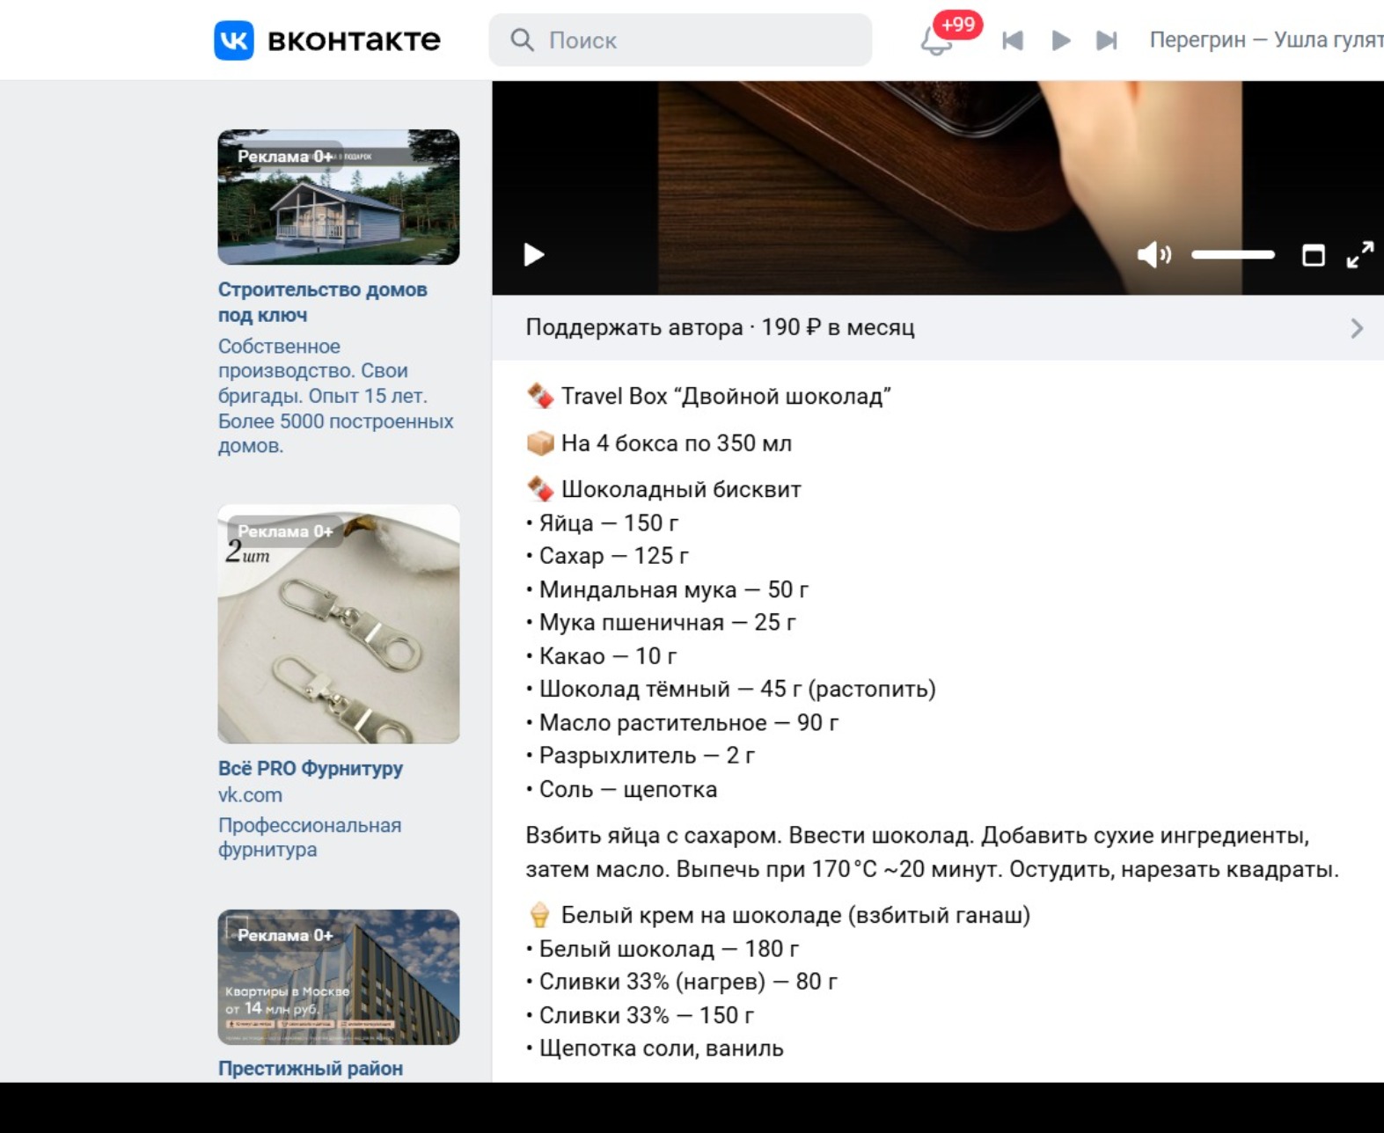Expand the support author chevron
Screen dimensions: 1384x1133
(x=1356, y=328)
